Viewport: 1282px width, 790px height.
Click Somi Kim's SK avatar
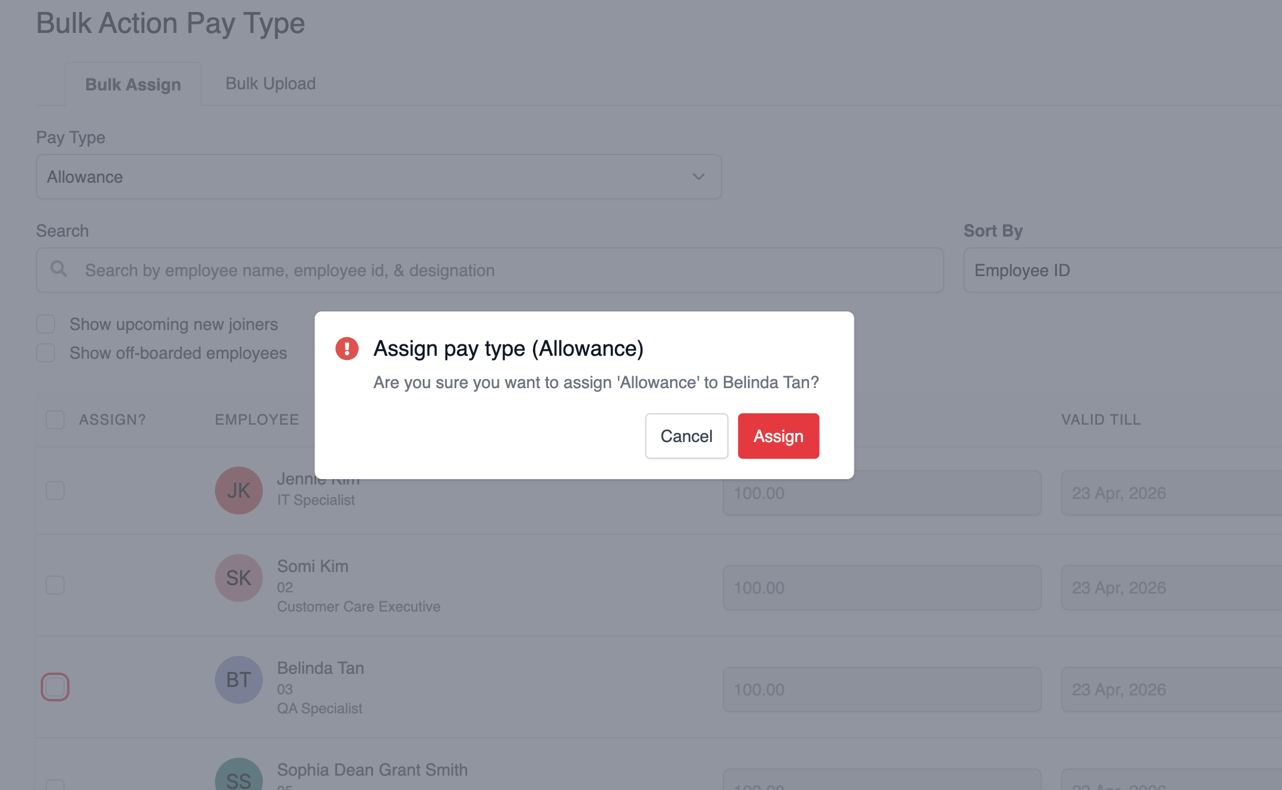tap(238, 578)
